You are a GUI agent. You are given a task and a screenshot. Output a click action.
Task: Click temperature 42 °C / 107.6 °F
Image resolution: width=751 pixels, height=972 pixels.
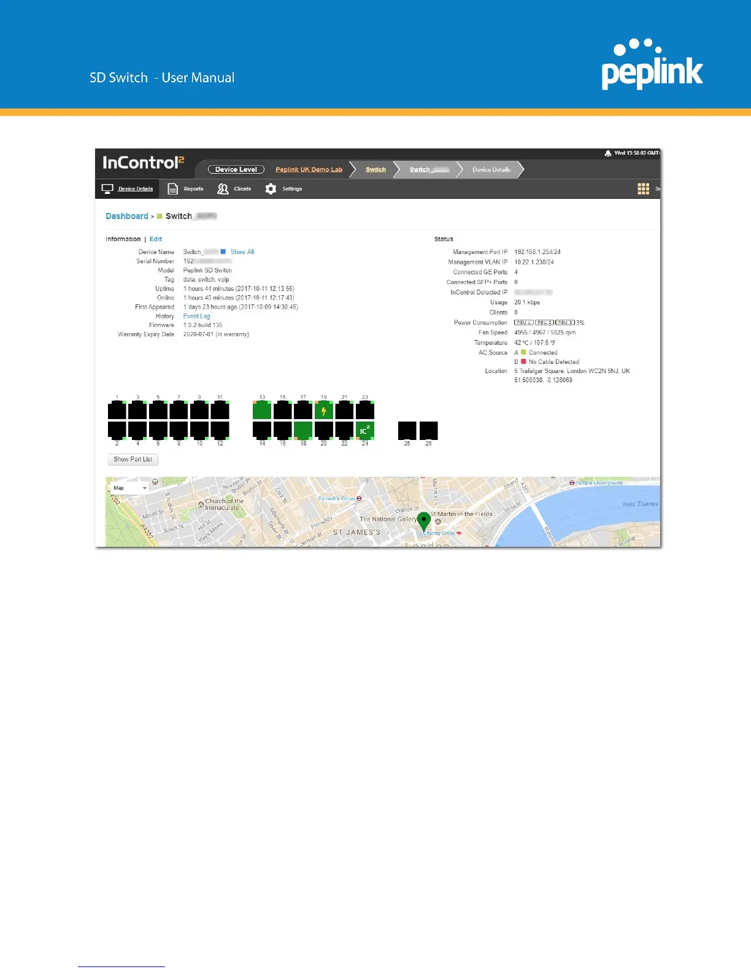tap(535, 342)
